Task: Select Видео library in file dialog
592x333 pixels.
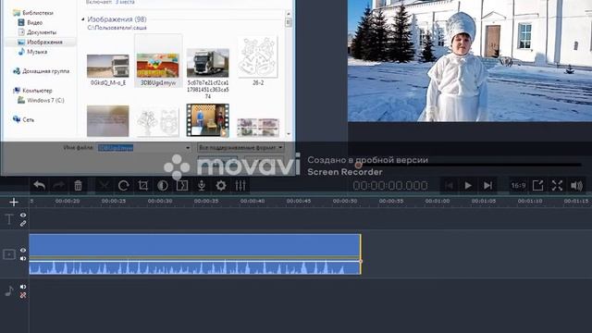Action: [x=35, y=22]
